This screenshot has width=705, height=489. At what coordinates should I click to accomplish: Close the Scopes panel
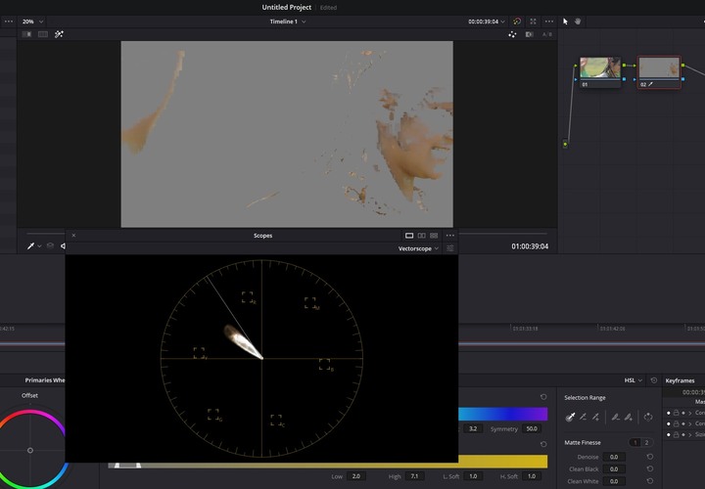point(73,236)
